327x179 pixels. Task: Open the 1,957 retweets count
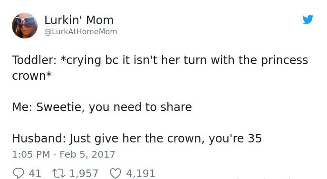[84, 173]
